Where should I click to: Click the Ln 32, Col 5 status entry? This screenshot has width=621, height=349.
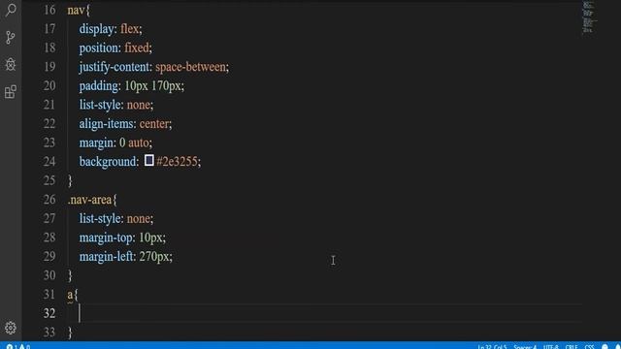(492, 347)
